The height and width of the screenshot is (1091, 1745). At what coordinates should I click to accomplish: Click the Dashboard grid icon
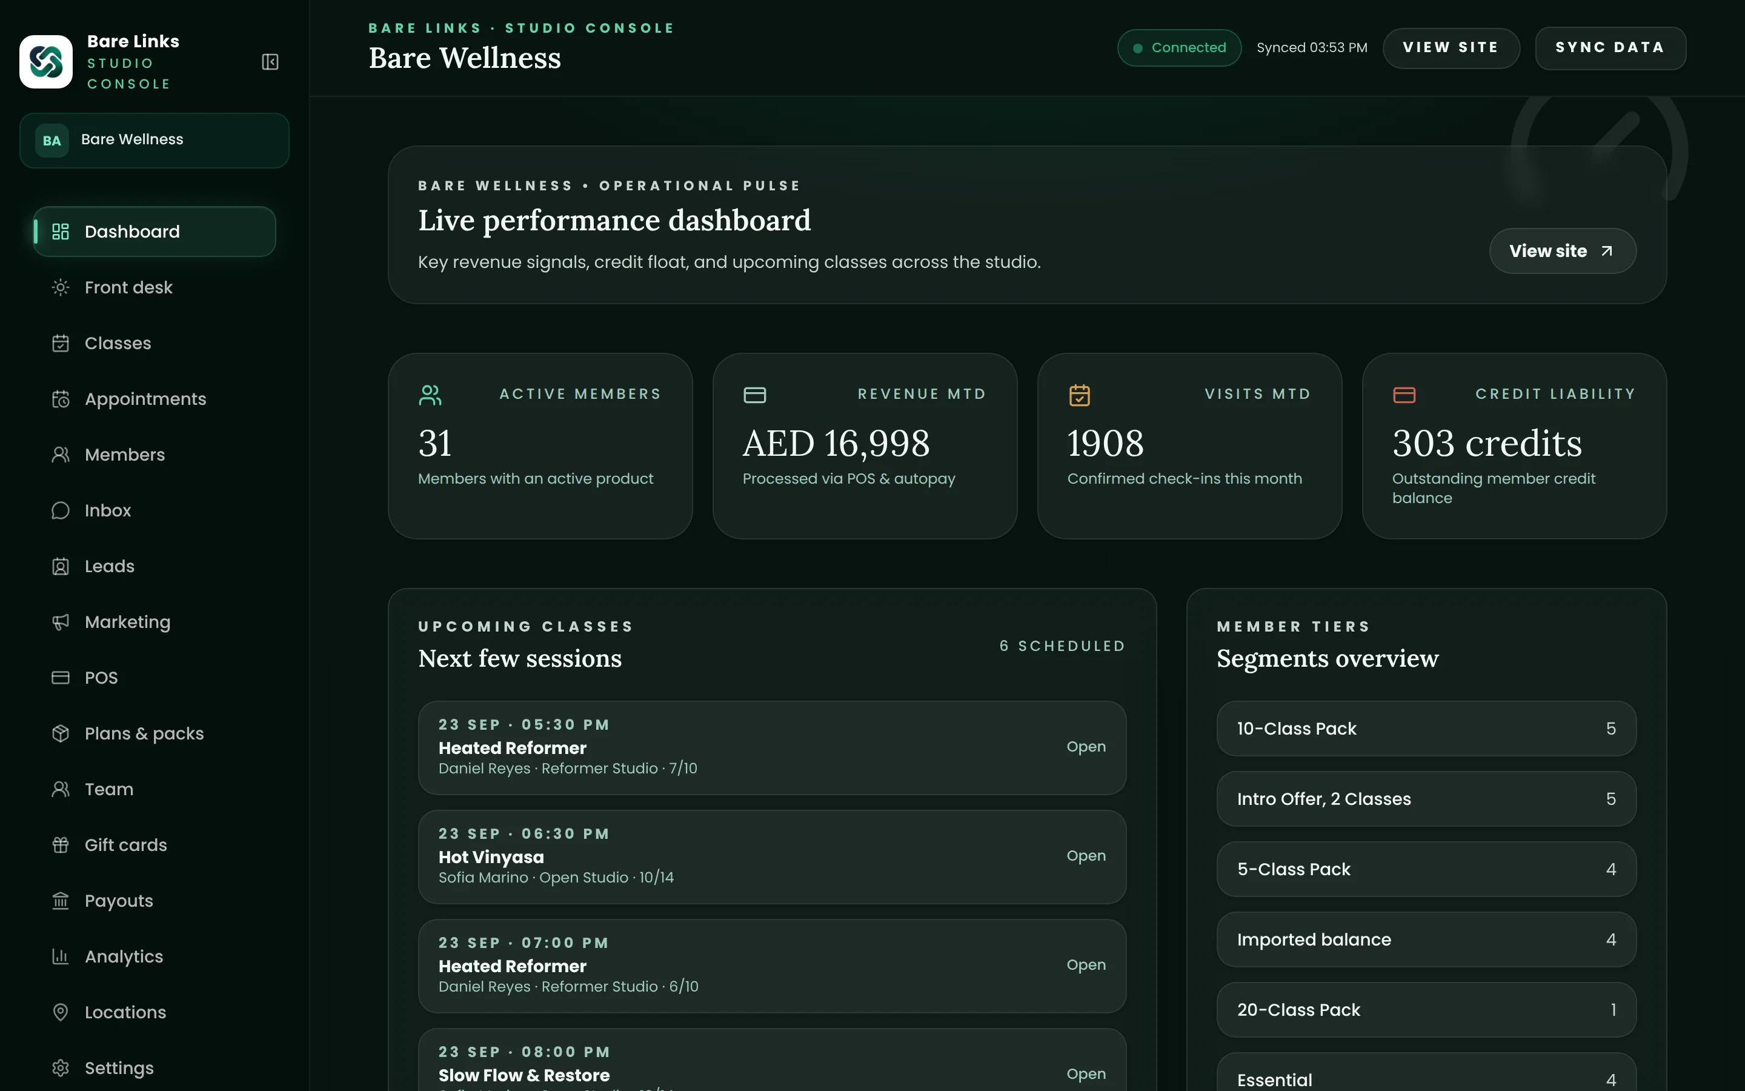(x=61, y=232)
